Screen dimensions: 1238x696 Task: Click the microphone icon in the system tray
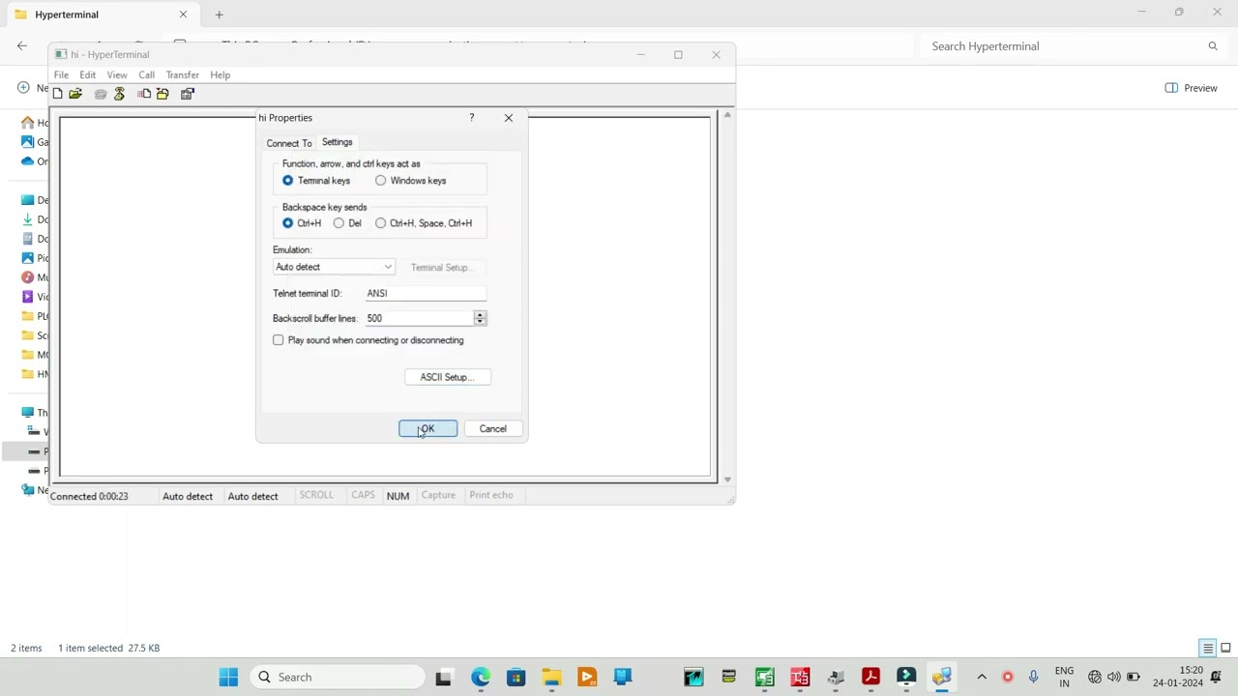pyautogui.click(x=1033, y=677)
